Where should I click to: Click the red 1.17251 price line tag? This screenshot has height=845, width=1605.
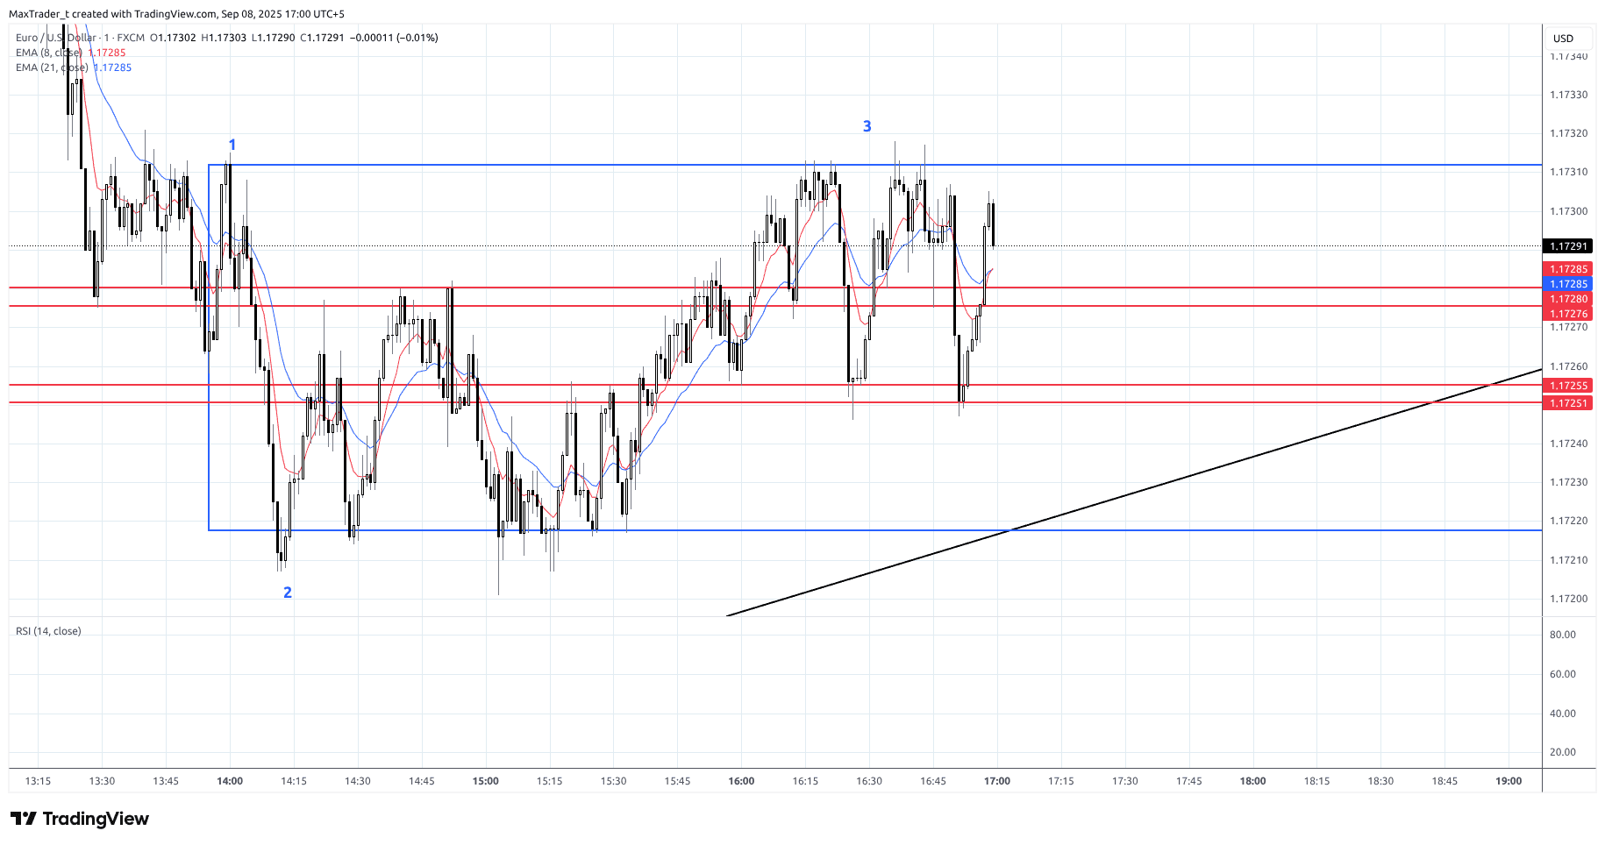tap(1567, 403)
